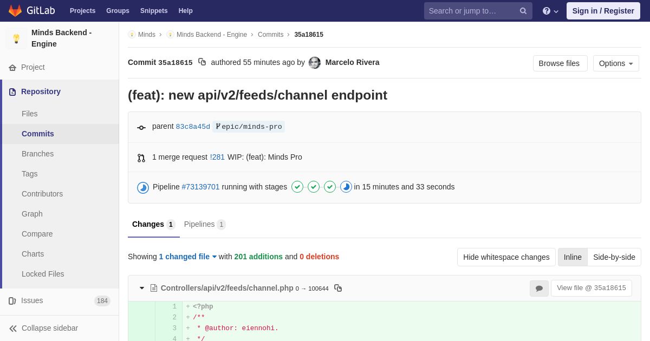This screenshot has width=650, height=341.
Task: Click Commits in the breadcrumb
Action: click(x=270, y=35)
